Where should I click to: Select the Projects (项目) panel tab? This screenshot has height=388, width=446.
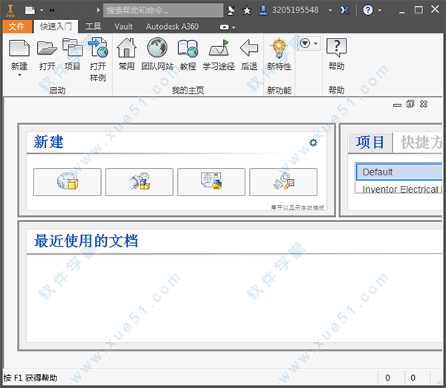[369, 143]
